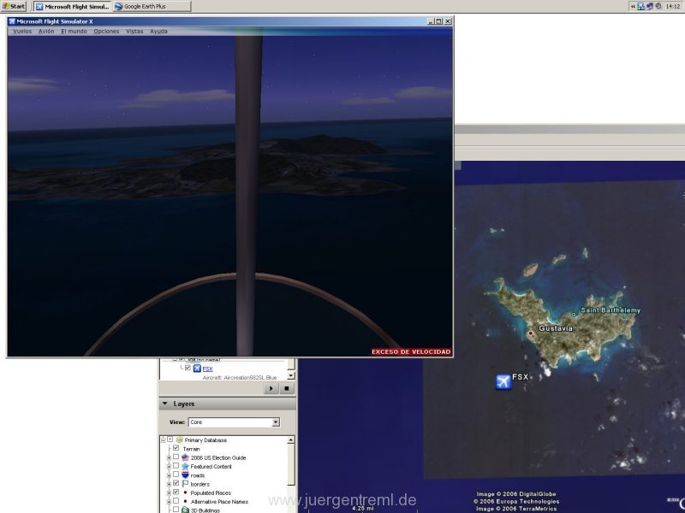Click the Saint Barthelemy map label
The height and width of the screenshot is (513, 685).
pos(611,310)
